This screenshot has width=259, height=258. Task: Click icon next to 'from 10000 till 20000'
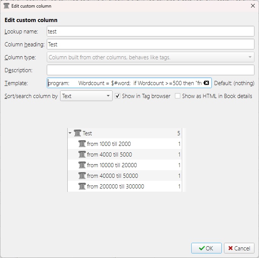(x=82, y=165)
